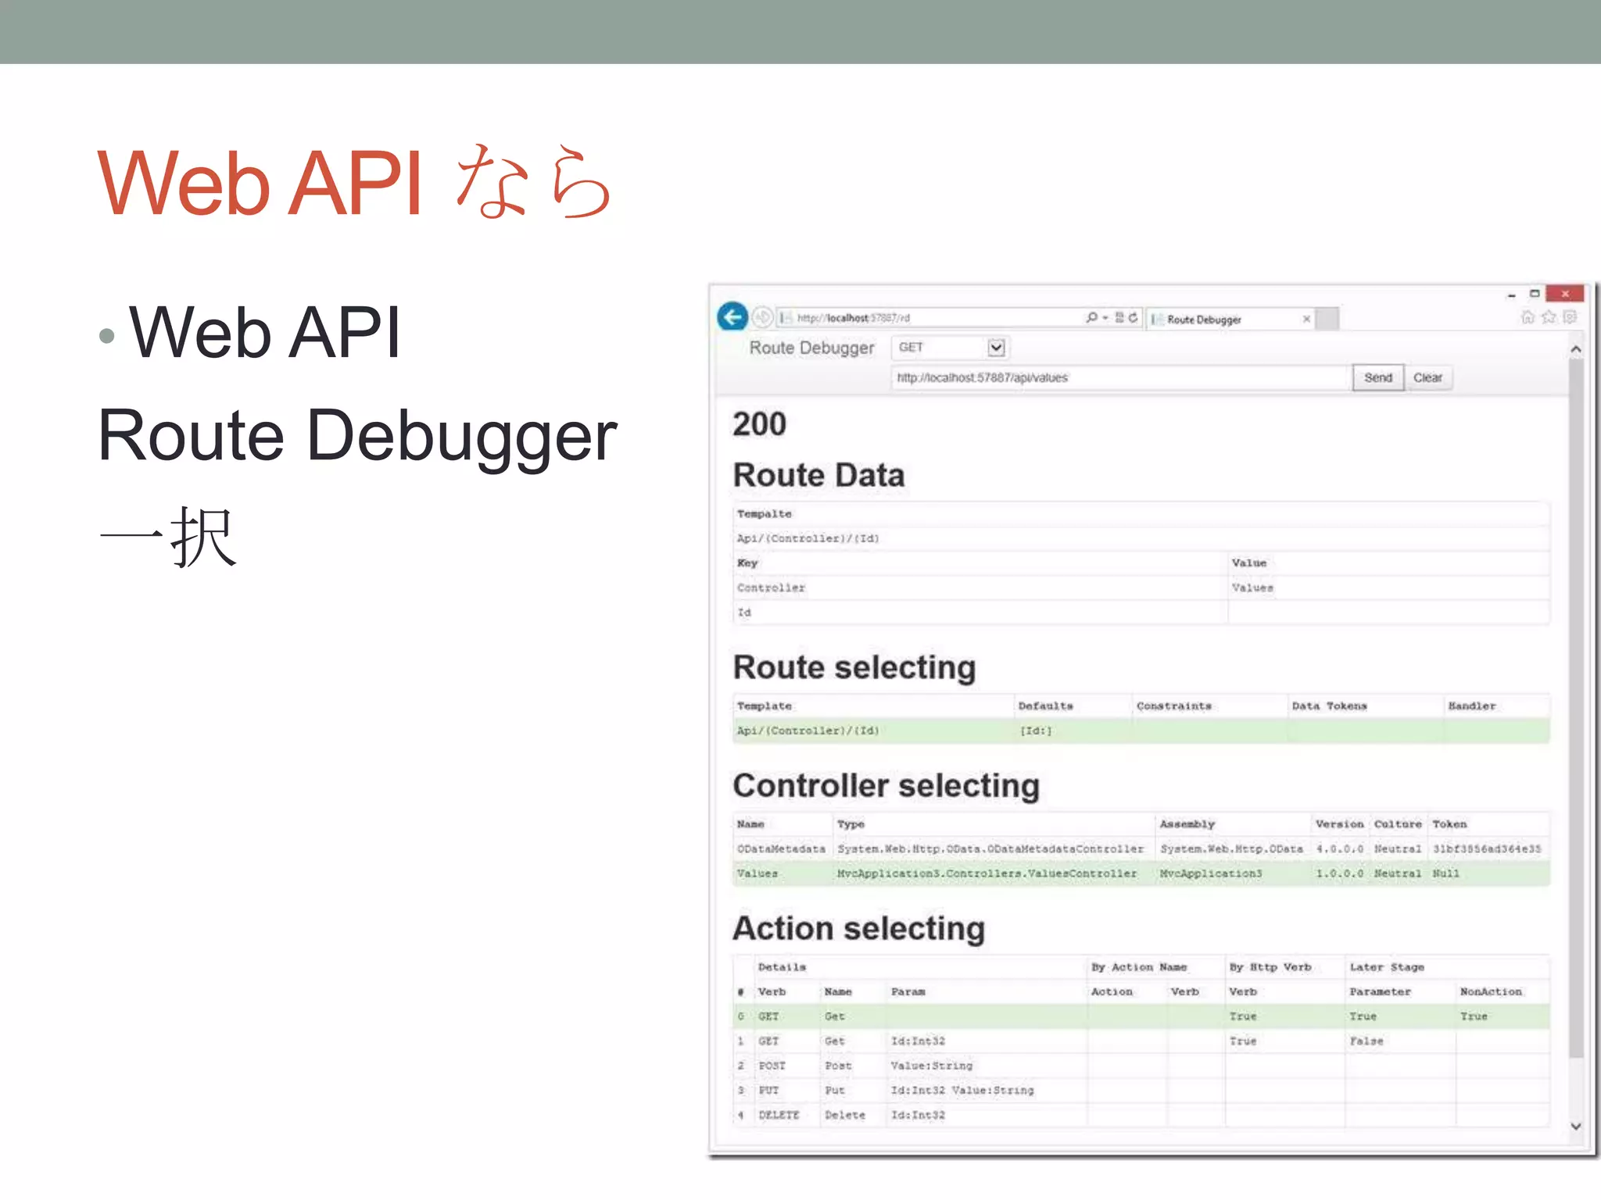Open the browser home icon
The height and width of the screenshot is (1200, 1601).
click(1528, 316)
